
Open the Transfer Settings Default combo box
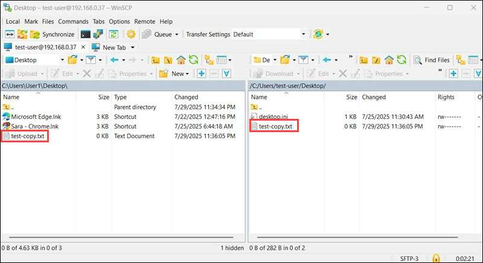(x=269, y=34)
